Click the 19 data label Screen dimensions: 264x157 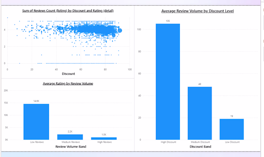click(x=232, y=116)
